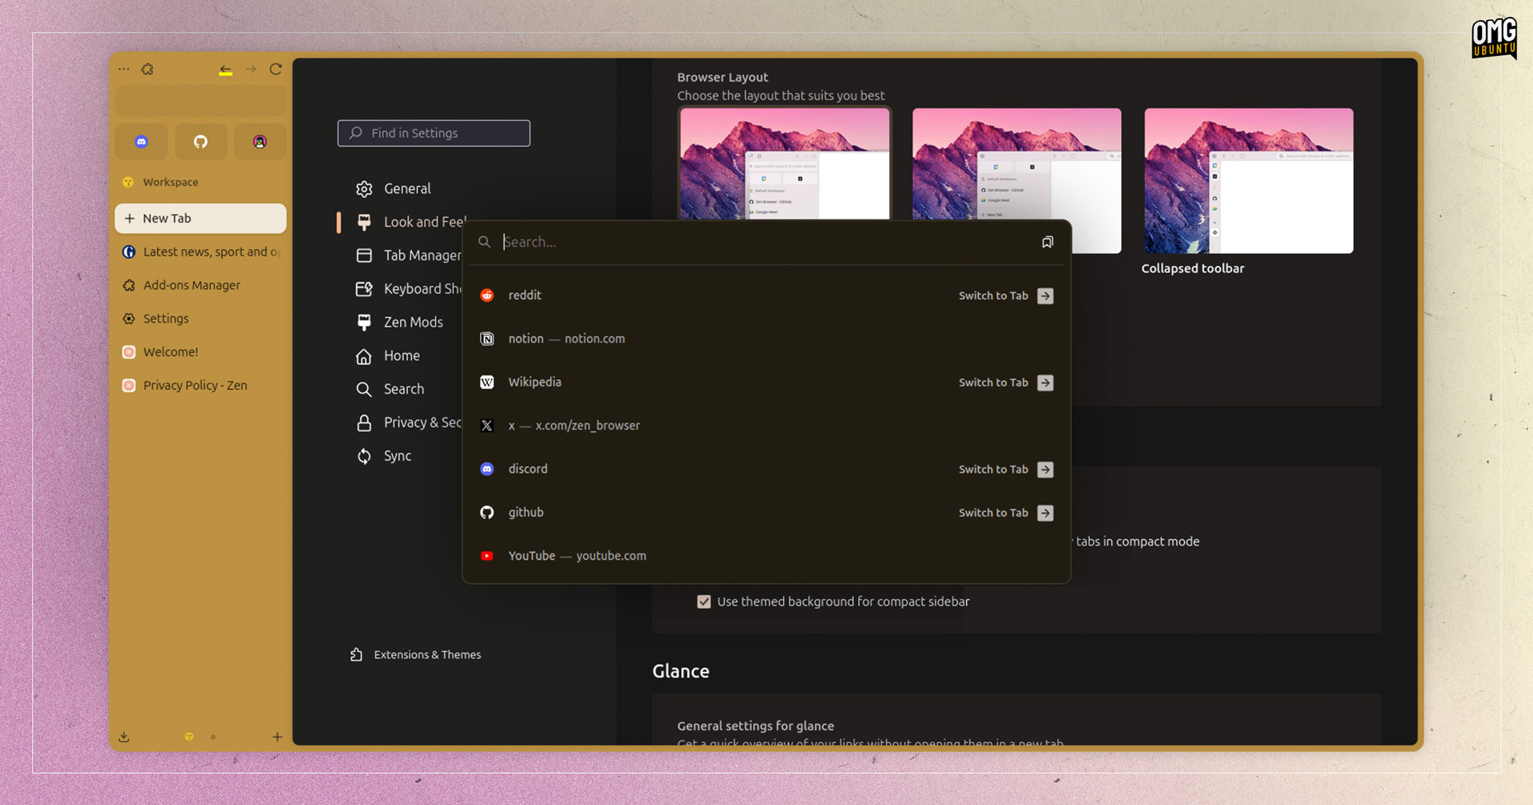Open the Zen Mods settings category
Image resolution: width=1533 pixels, height=805 pixels.
point(412,323)
